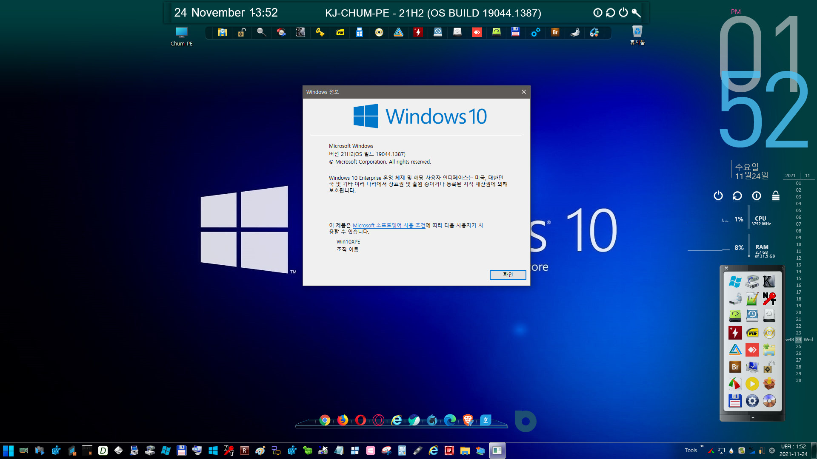Click the refresh icon in clock widget
The width and height of the screenshot is (817, 459).
pyautogui.click(x=737, y=195)
